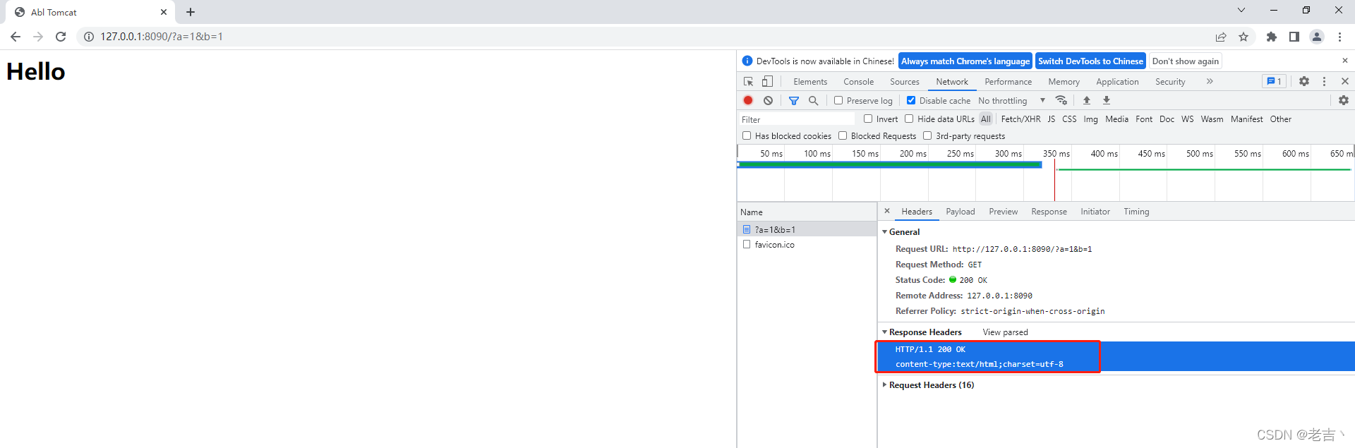Open the Sources tab
Image resolution: width=1355 pixels, height=448 pixels.
[x=905, y=82]
